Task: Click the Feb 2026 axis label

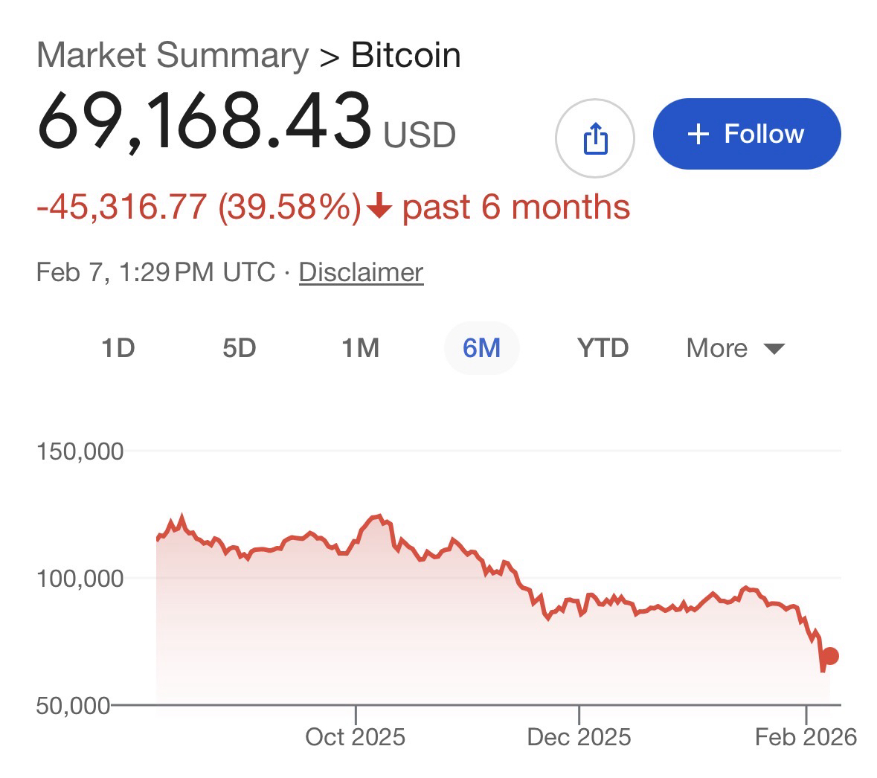Action: (x=806, y=737)
